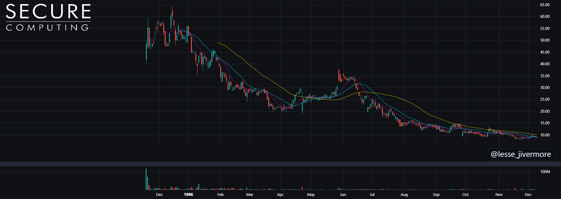561x199 pixels.
Task: Click the Jun marker on the time axis
Action: 343,195
